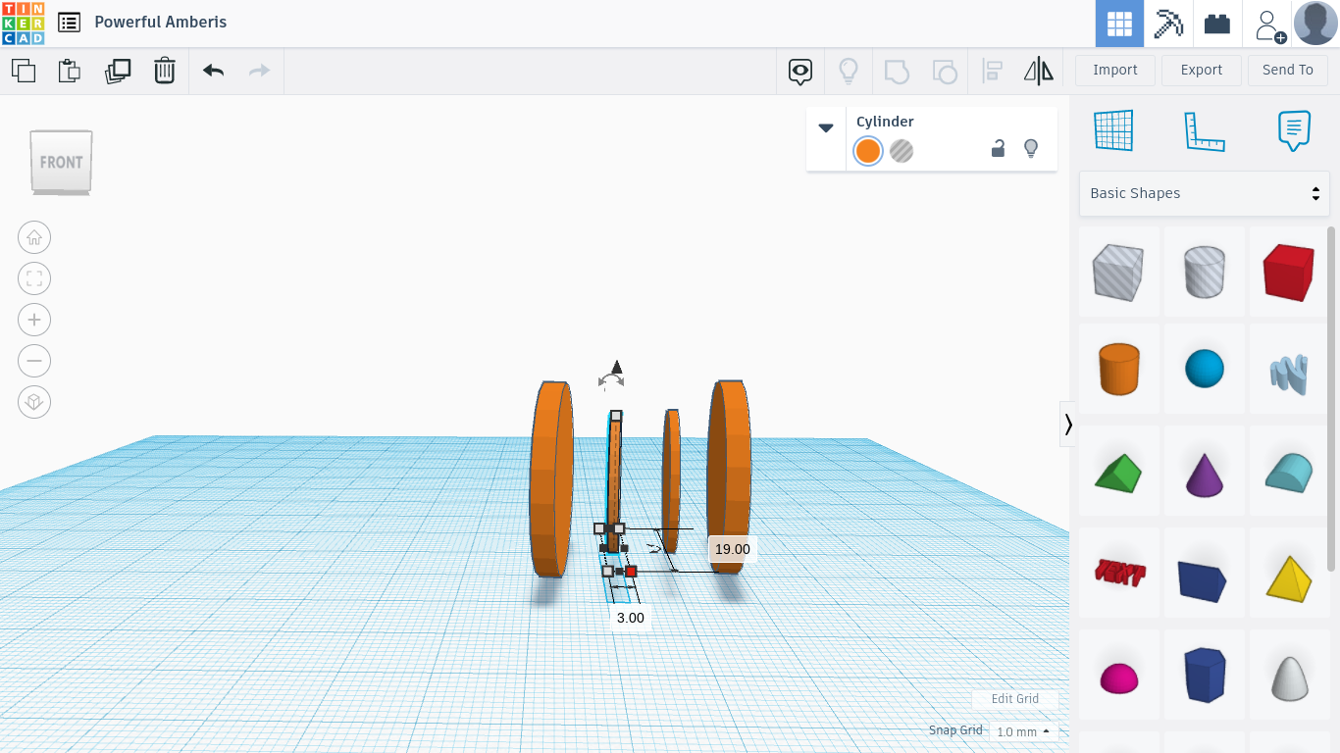The image size is (1340, 753).
Task: Click the Tinkercad logo
Action: (23, 23)
